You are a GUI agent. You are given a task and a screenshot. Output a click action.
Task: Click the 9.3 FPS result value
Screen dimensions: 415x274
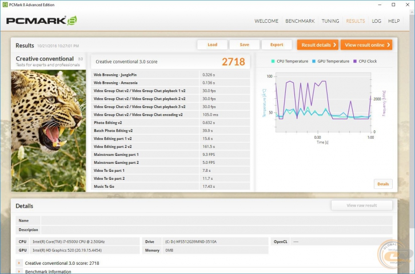click(209, 154)
